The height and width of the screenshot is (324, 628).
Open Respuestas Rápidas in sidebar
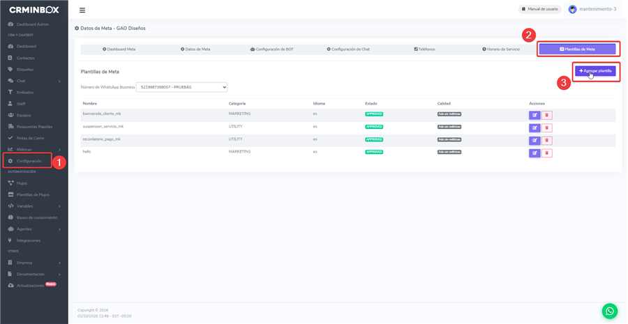pyautogui.click(x=30, y=126)
